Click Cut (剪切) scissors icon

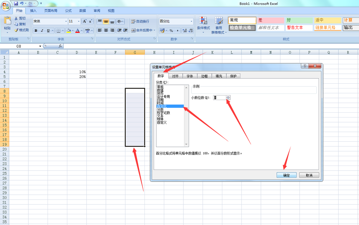(16, 19)
